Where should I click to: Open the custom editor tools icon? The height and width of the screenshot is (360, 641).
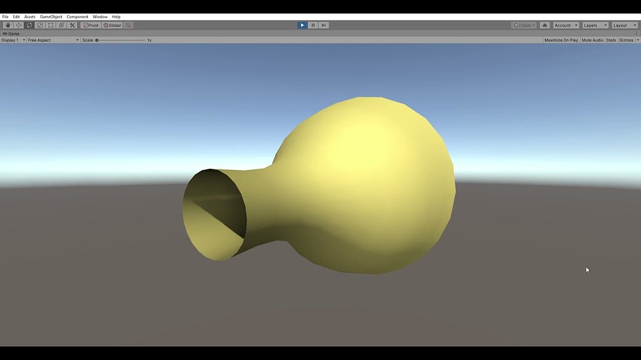[x=72, y=25]
